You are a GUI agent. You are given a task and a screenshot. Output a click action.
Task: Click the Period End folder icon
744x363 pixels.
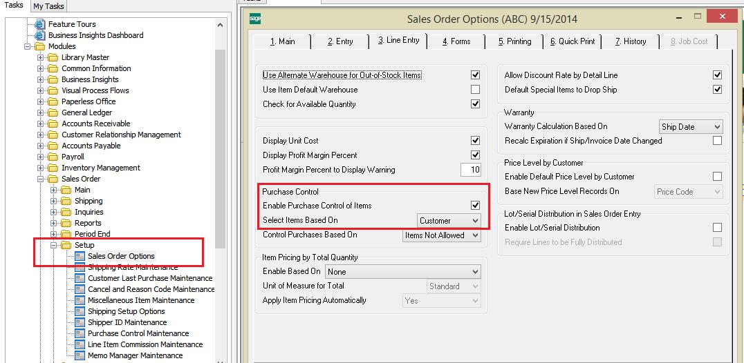66,234
